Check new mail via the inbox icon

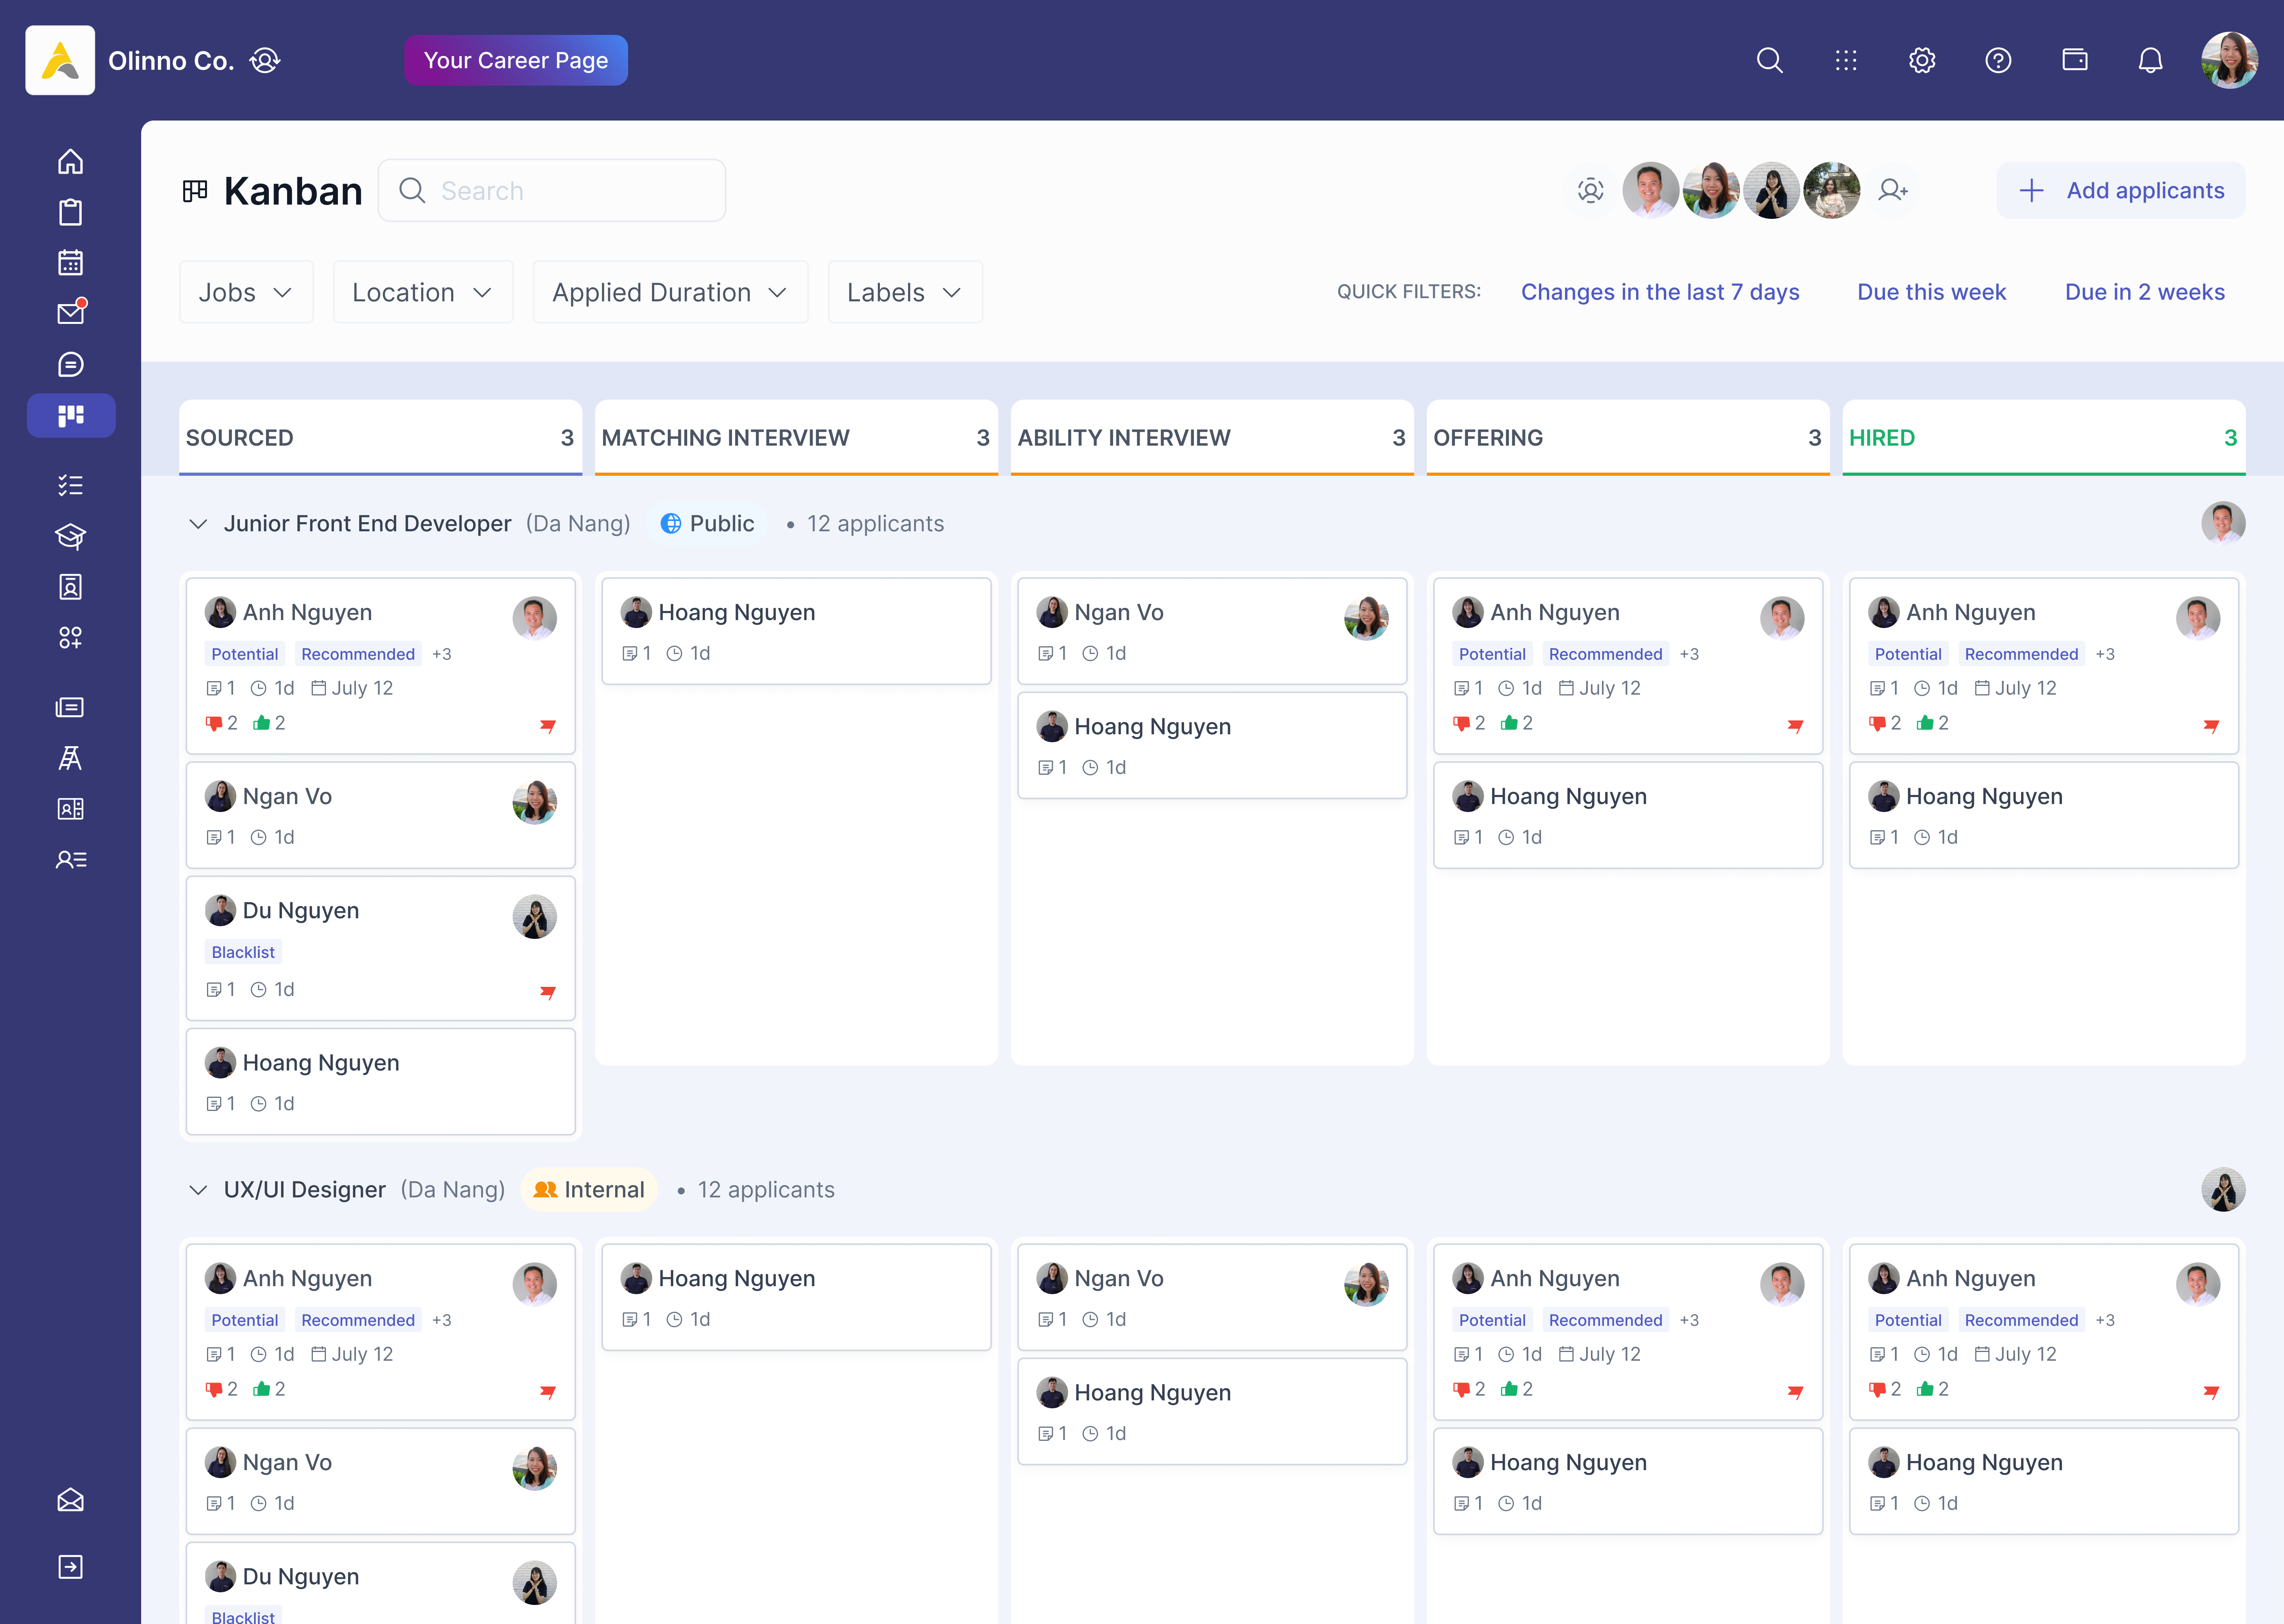70,313
